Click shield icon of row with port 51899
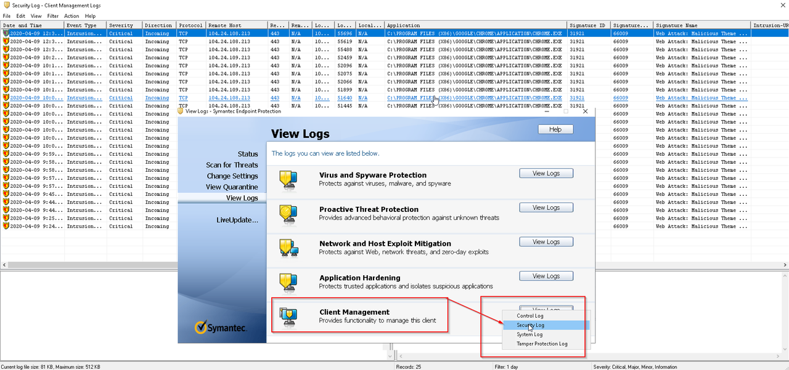The height and width of the screenshot is (370, 789). click(x=6, y=89)
